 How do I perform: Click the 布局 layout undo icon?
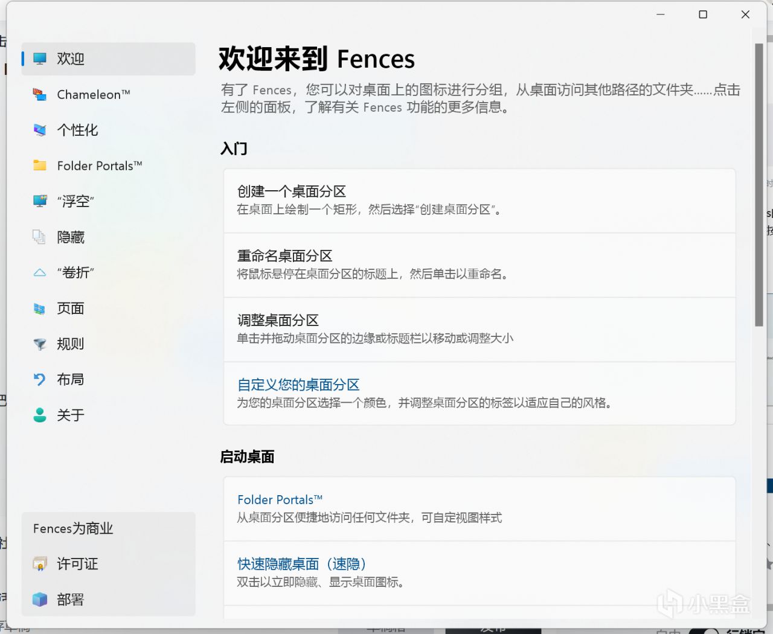(x=40, y=379)
